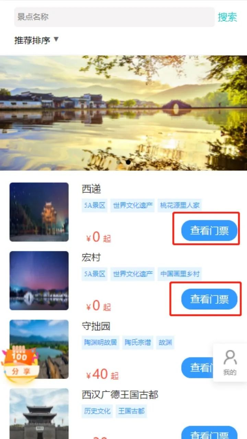This screenshot has height=439, width=247.
Task: Tap the 搜索 search link
Action: (227, 17)
